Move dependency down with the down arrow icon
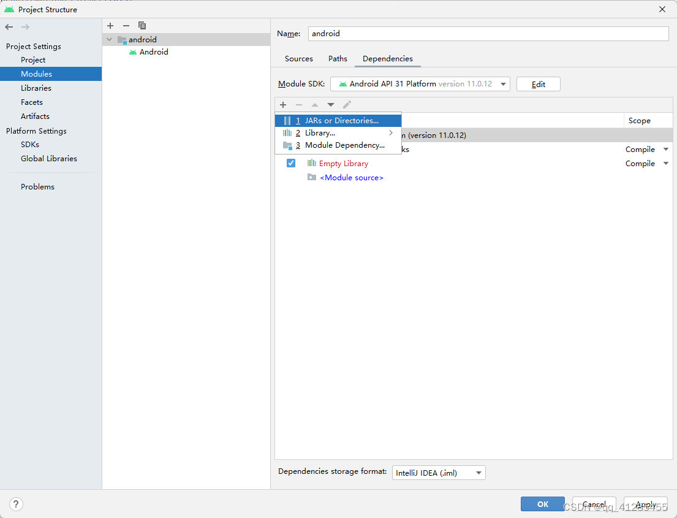 [x=331, y=105]
